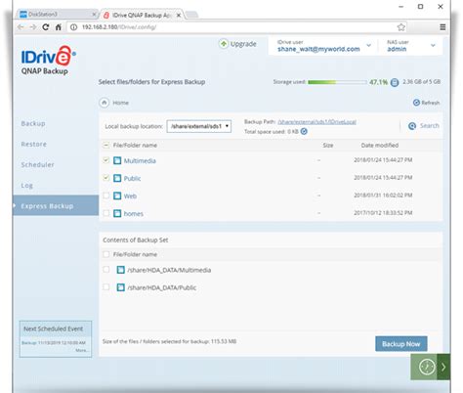Open the Web folder name
463x393 pixels.
[x=130, y=196]
